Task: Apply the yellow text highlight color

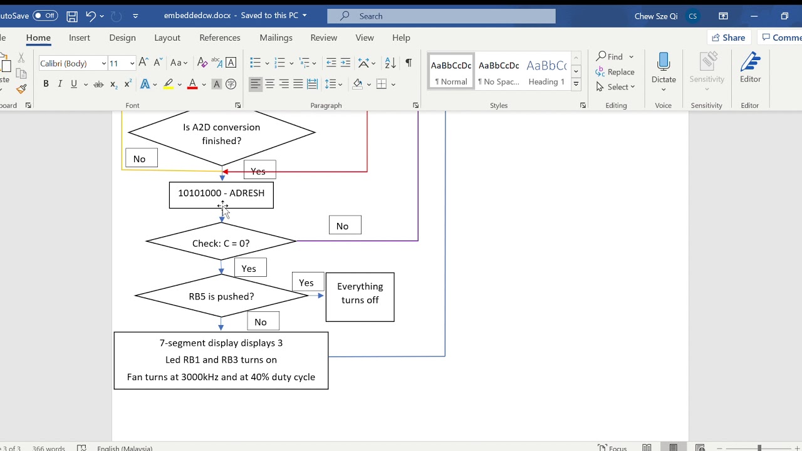Action: pos(168,84)
